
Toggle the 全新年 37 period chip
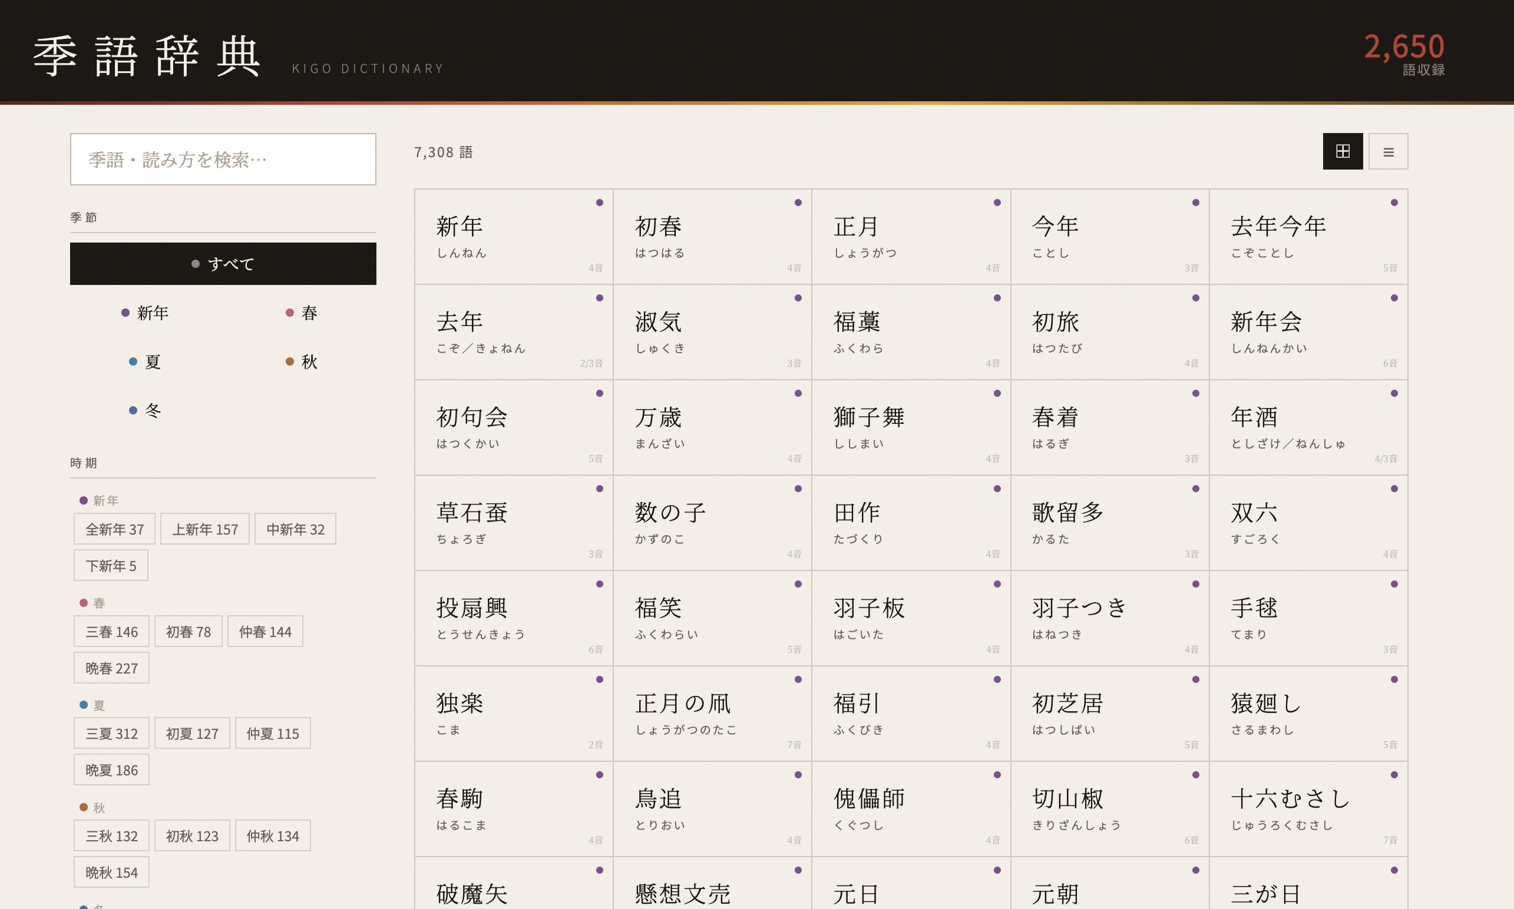tap(114, 529)
